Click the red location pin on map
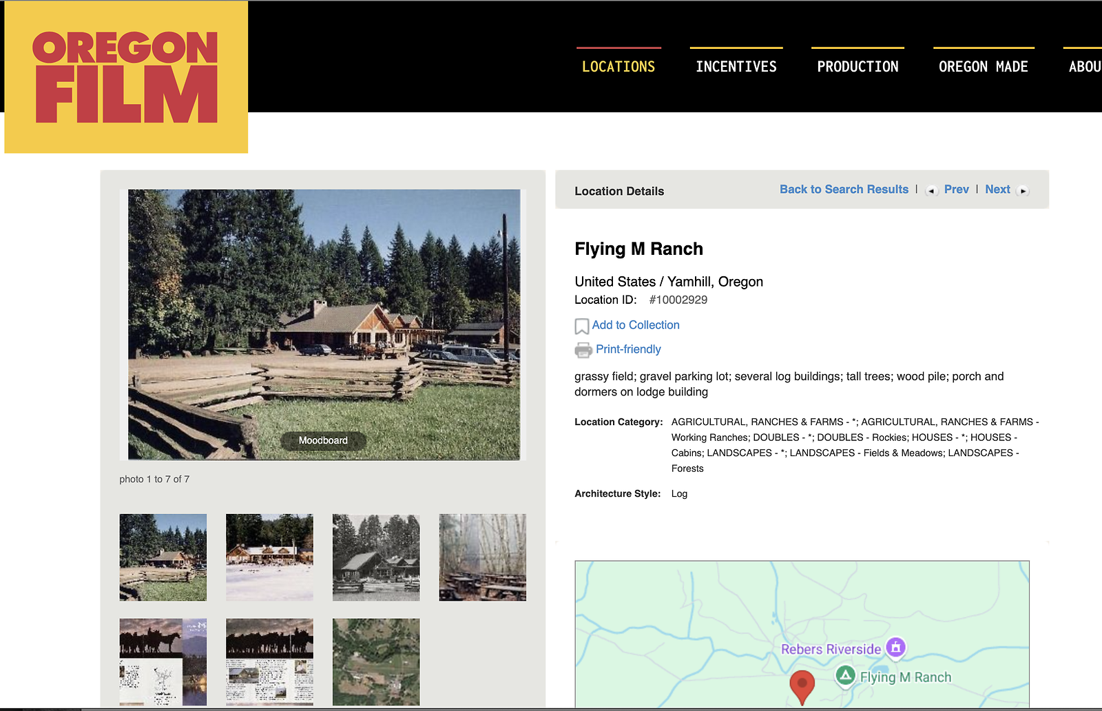The height and width of the screenshot is (711, 1102). coord(802,686)
